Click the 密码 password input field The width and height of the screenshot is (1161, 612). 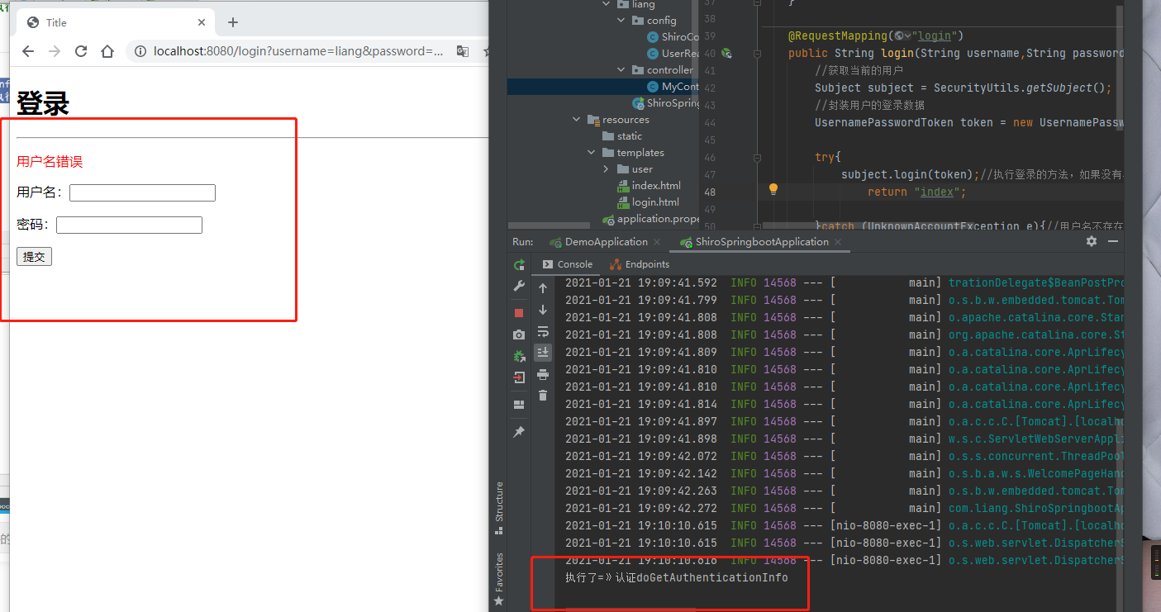click(x=129, y=225)
